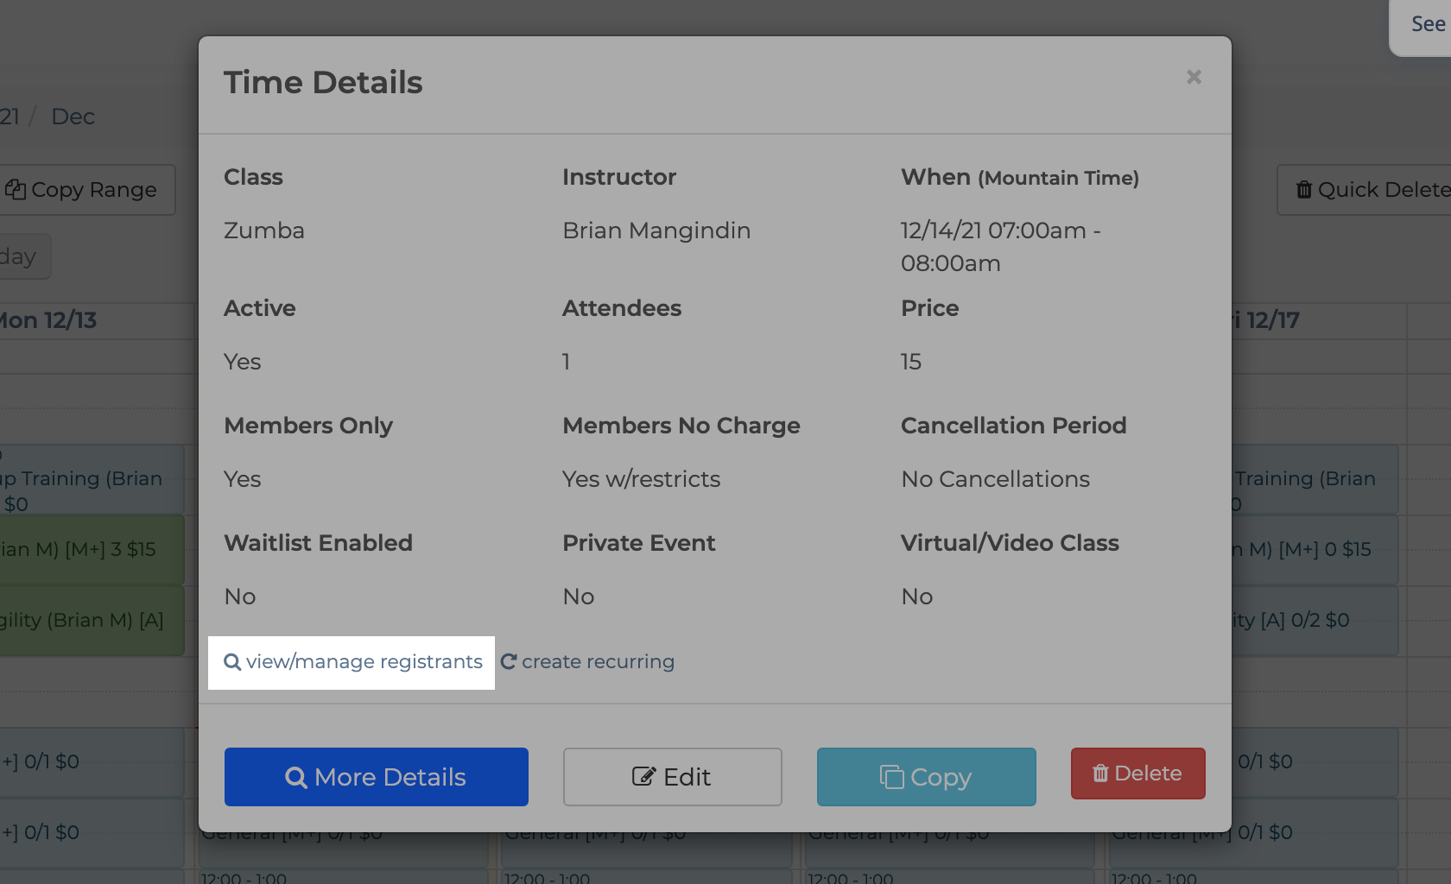Click the refresh icon beside create recurring
Screen dimensions: 1451x884
pyautogui.click(x=509, y=662)
